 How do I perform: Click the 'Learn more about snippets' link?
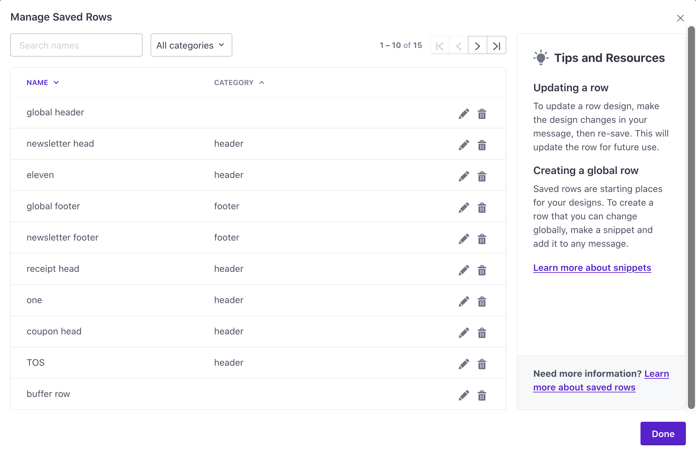click(592, 267)
